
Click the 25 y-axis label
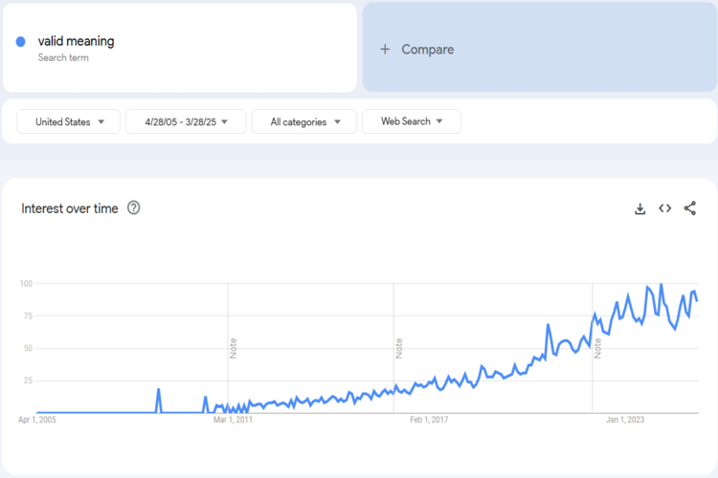tap(28, 380)
